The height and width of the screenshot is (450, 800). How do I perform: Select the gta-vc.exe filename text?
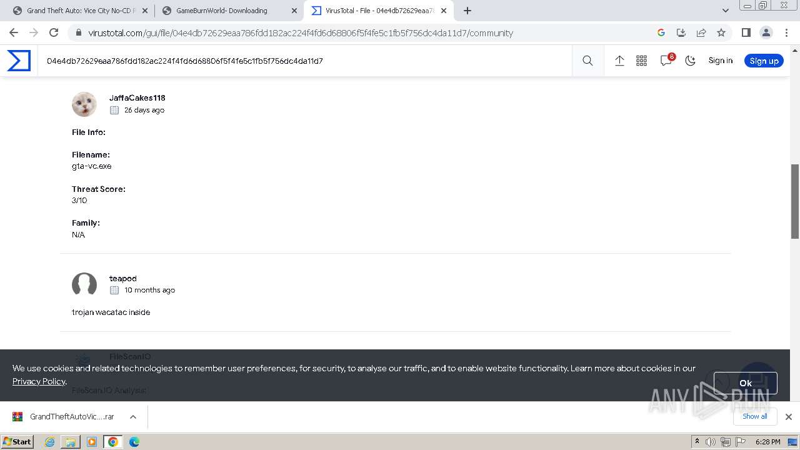coord(91,166)
